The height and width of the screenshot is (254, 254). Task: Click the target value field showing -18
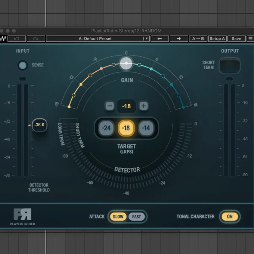click(x=126, y=106)
